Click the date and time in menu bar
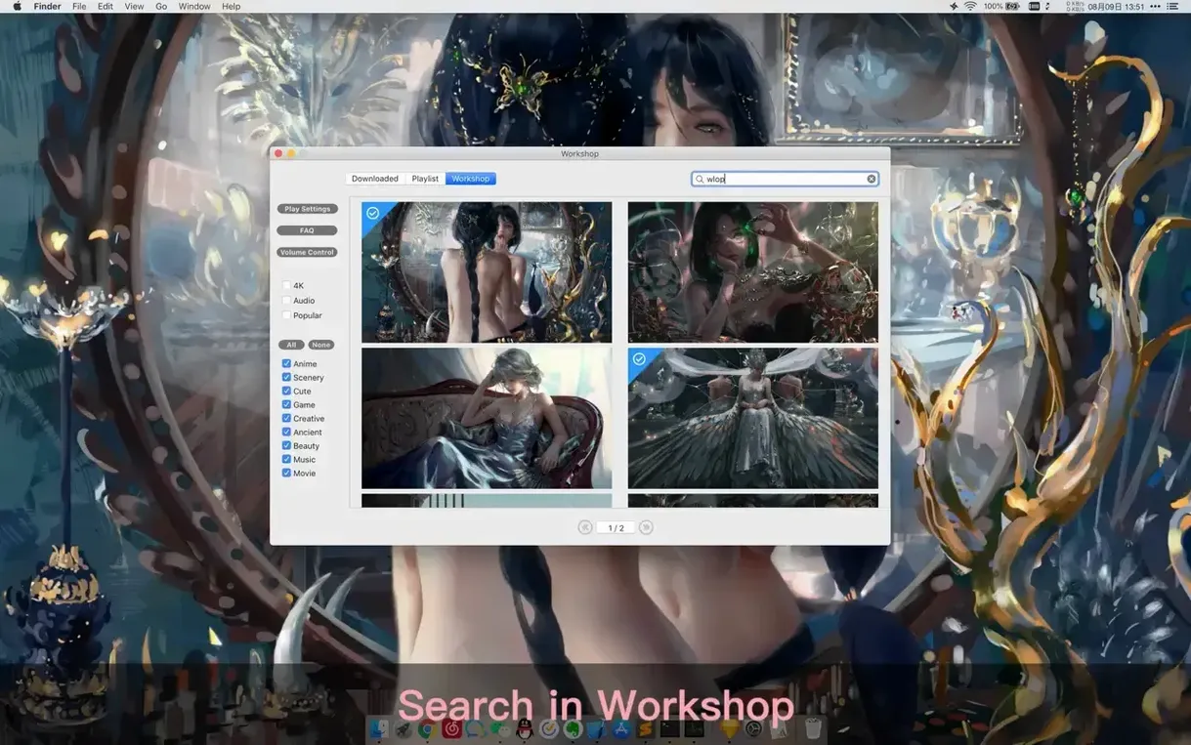Viewport: 1191px width, 745px height. coord(1116,6)
